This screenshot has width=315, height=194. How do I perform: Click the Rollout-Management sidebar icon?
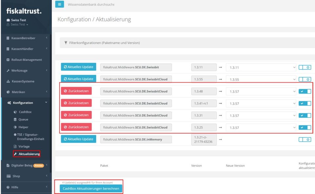pyautogui.click(x=8, y=60)
